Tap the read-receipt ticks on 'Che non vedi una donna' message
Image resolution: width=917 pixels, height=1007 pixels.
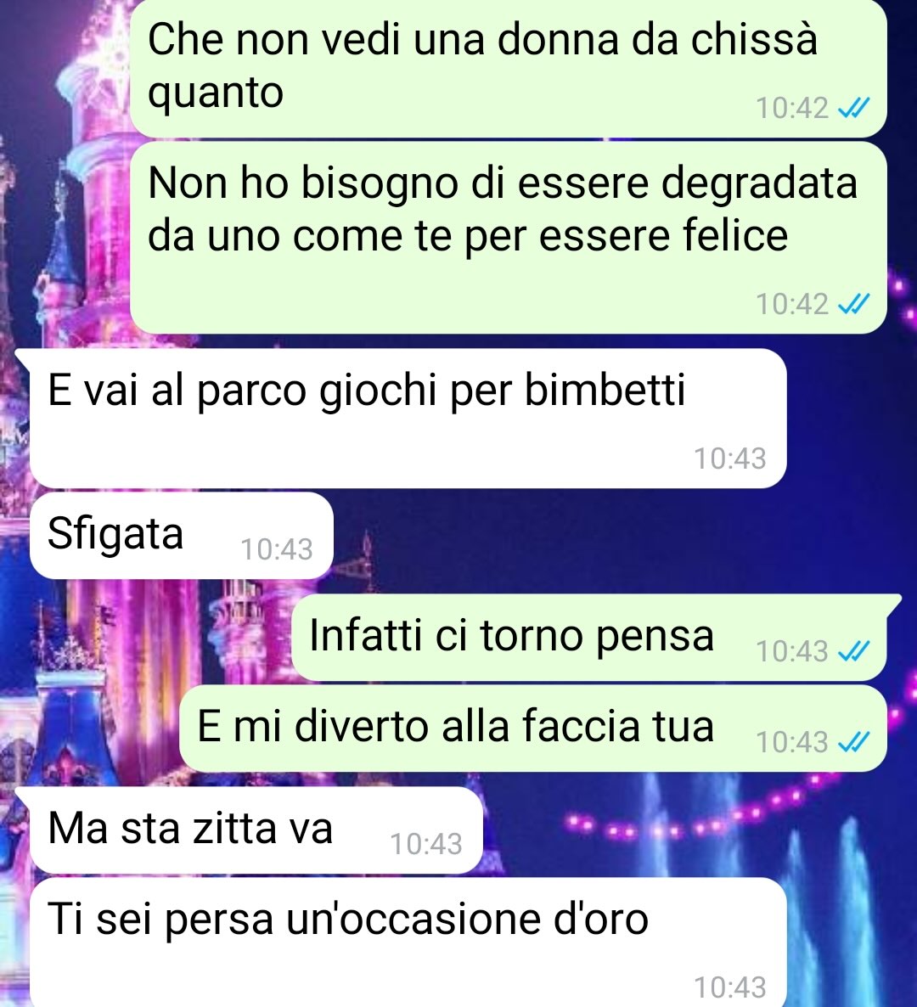[x=854, y=108]
